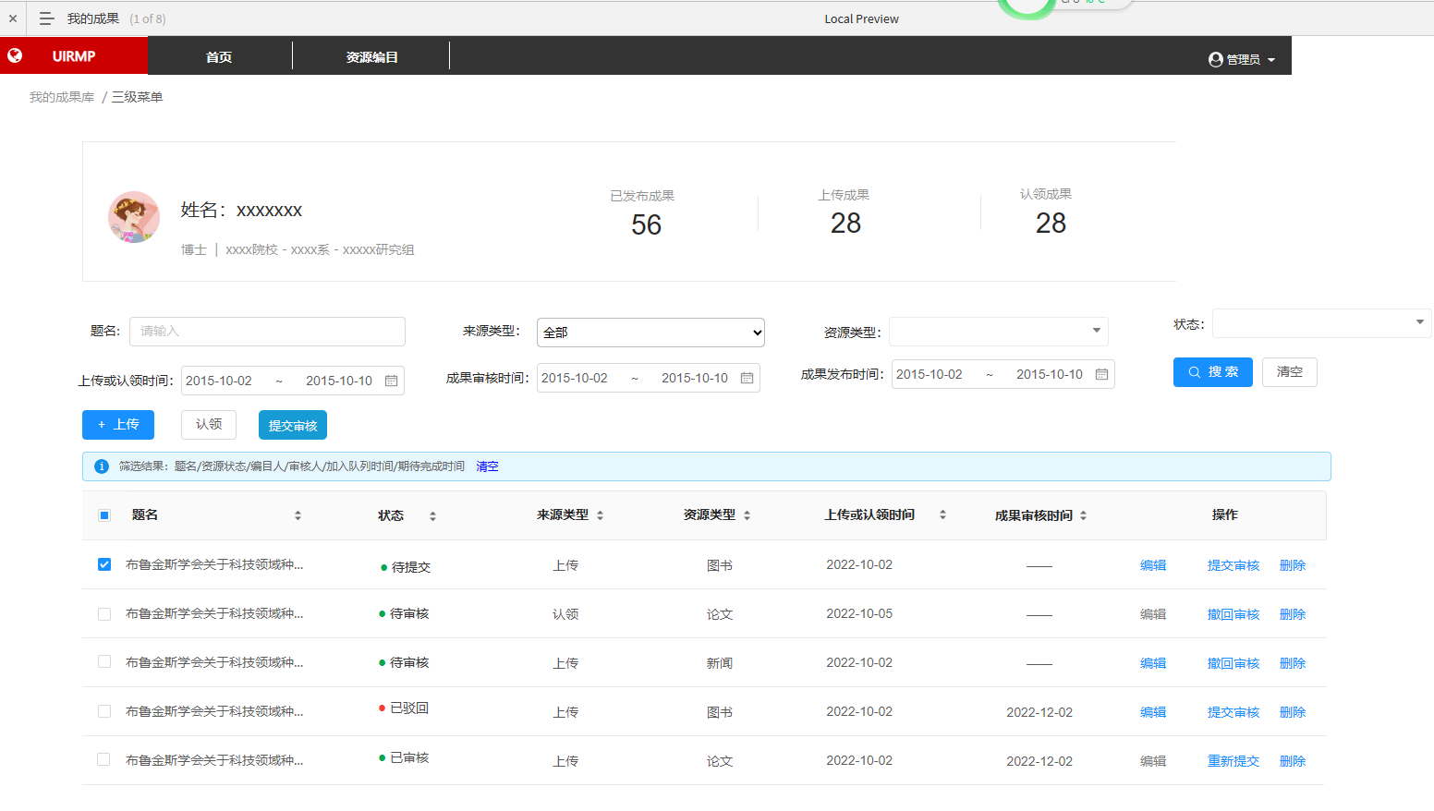
Task: Click the 提交审核 button above the table
Action: (293, 425)
